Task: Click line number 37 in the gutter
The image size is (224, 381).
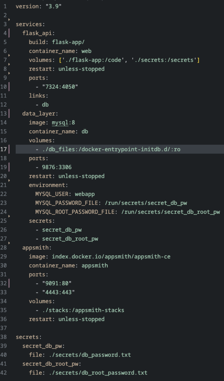Action: tap(4, 328)
